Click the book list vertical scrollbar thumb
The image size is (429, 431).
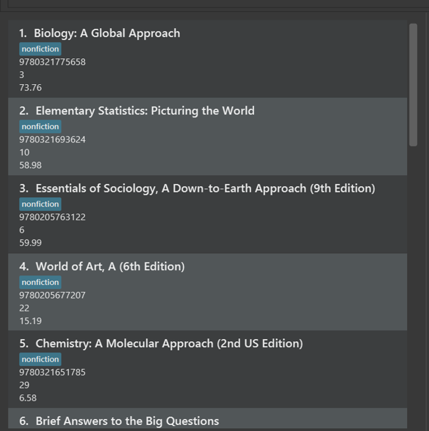[x=413, y=85]
